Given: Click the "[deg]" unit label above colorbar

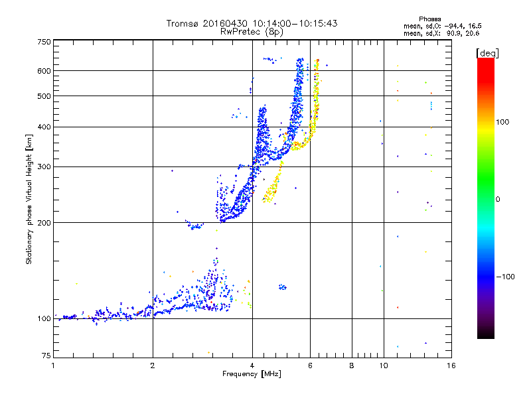Looking at the screenshot, I should coord(487,53).
